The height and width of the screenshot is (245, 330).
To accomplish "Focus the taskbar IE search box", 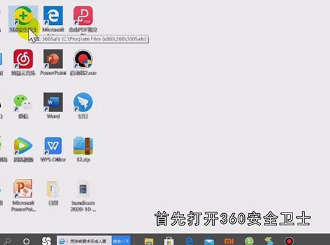I will (85, 241).
